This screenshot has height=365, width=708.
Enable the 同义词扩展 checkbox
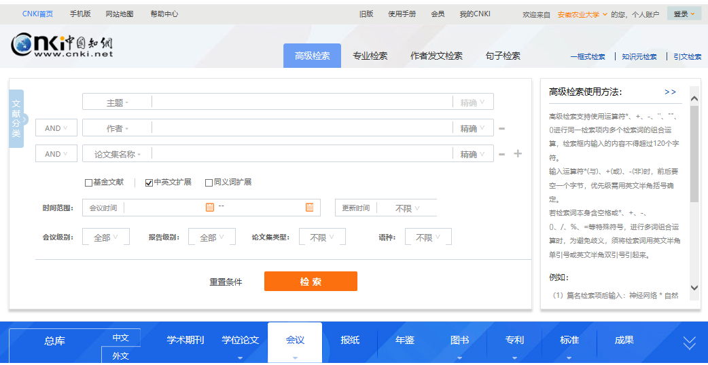pos(209,182)
